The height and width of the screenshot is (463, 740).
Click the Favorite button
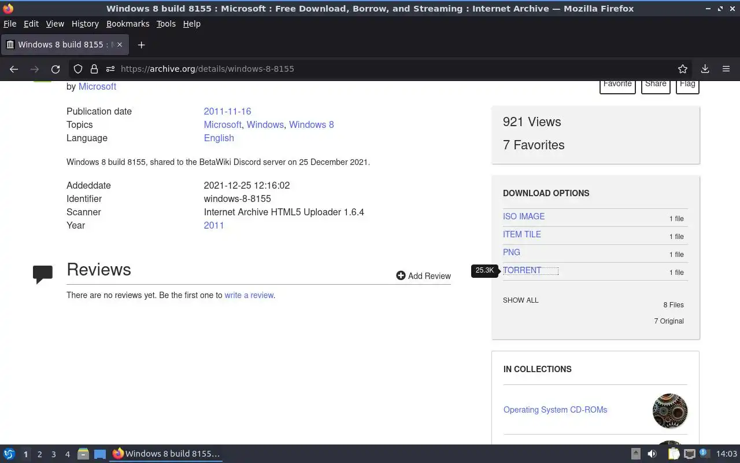617,86
